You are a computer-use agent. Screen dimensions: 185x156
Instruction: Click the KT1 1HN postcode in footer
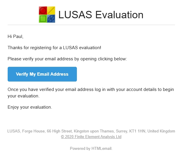[137, 131]
